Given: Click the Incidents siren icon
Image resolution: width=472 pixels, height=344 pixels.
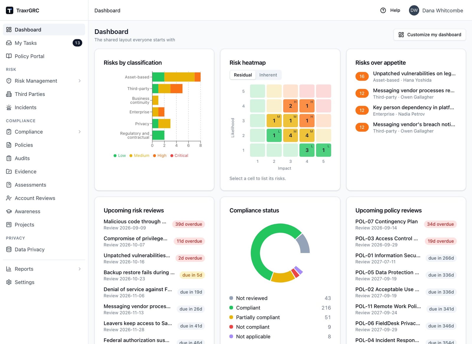Looking at the screenshot, I should coord(9,107).
